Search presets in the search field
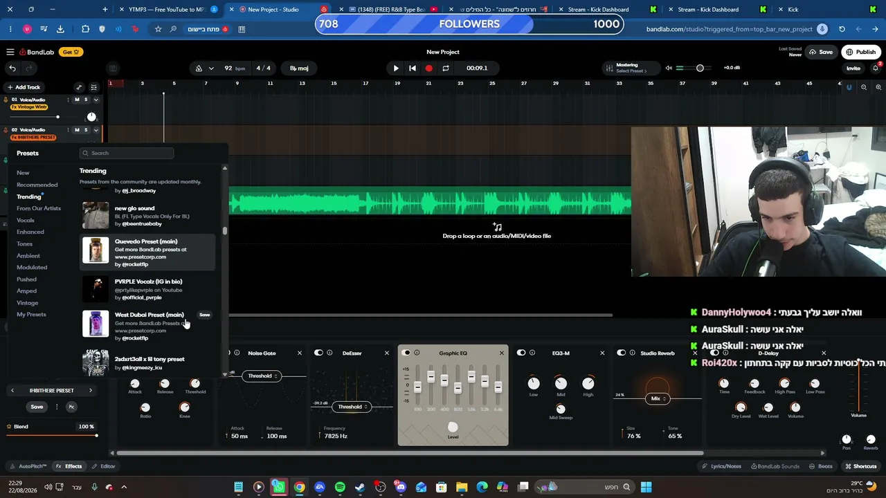Image resolution: width=886 pixels, height=498 pixels. [127, 153]
